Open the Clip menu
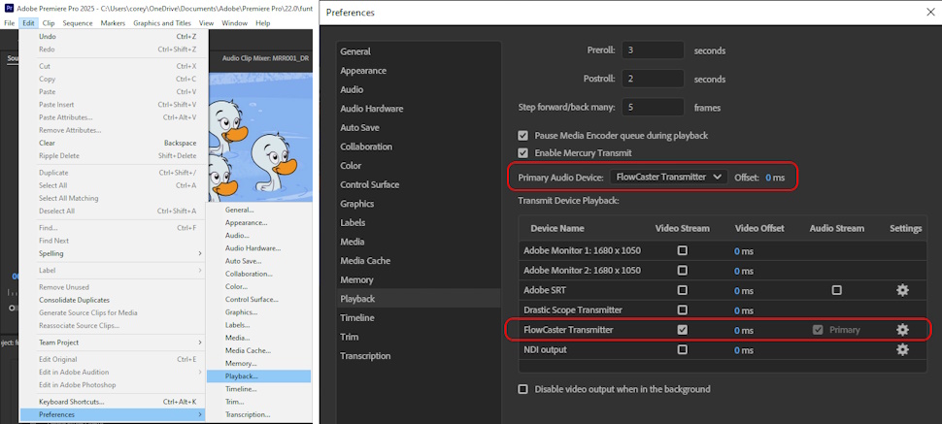The width and height of the screenshot is (942, 424). click(49, 23)
